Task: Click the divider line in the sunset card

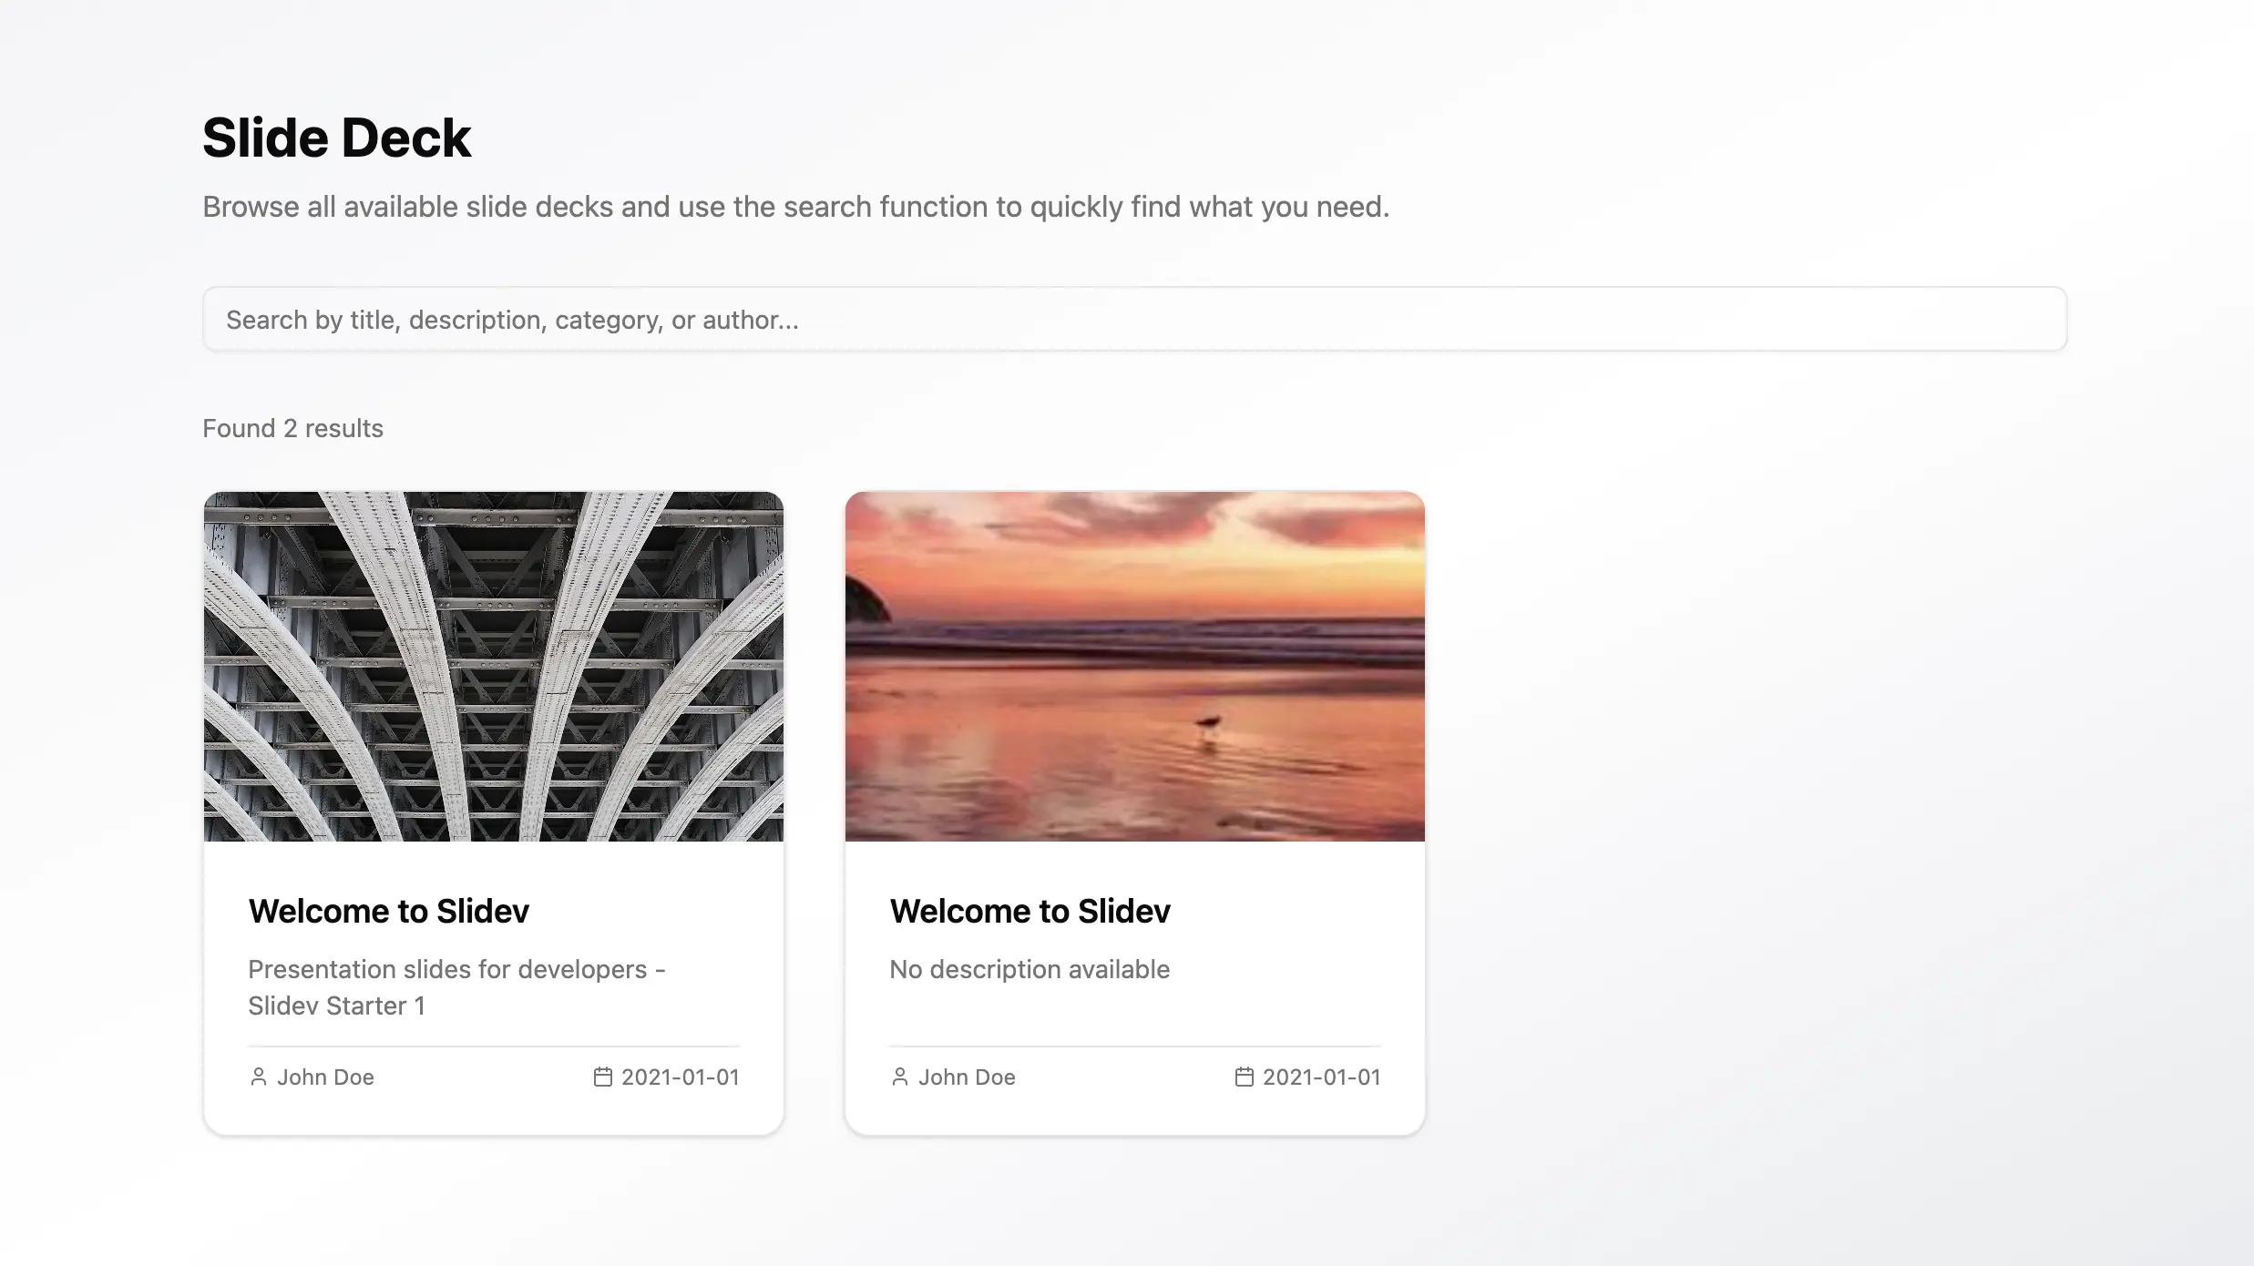Action: 1135,1046
